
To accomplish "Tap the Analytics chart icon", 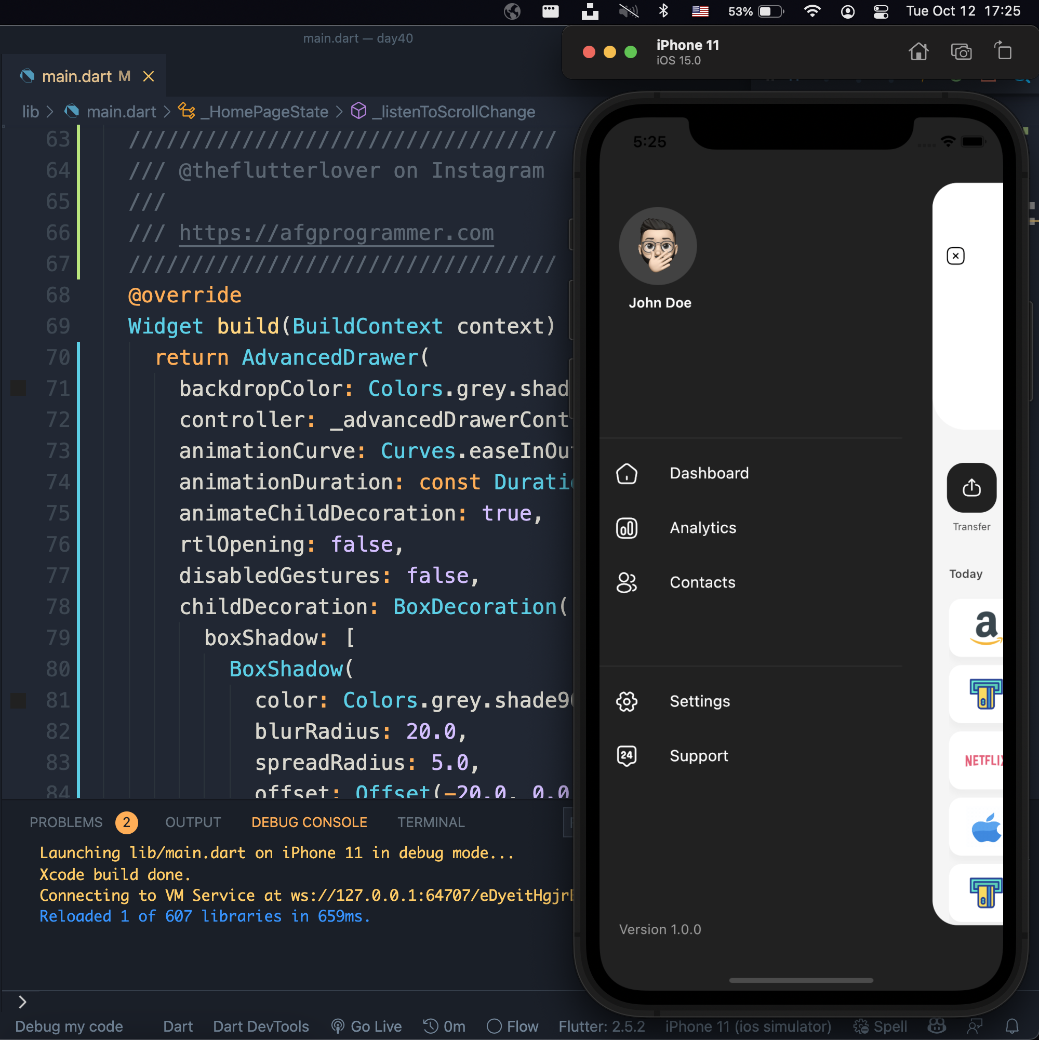I will pyautogui.click(x=627, y=528).
